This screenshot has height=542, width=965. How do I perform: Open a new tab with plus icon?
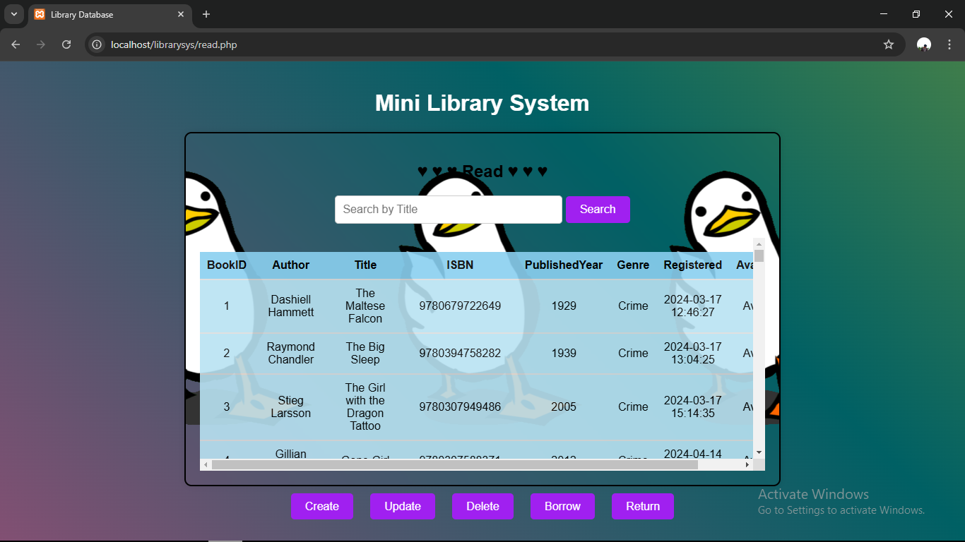tap(206, 14)
